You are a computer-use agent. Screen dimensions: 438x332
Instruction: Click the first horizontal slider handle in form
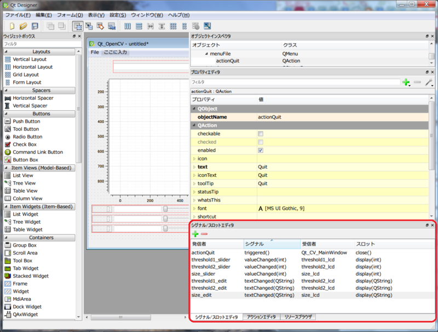point(165,209)
